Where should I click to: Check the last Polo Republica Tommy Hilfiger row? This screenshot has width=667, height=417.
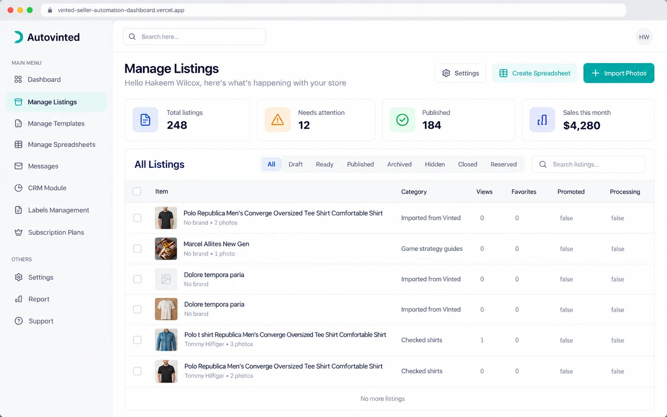[137, 371]
